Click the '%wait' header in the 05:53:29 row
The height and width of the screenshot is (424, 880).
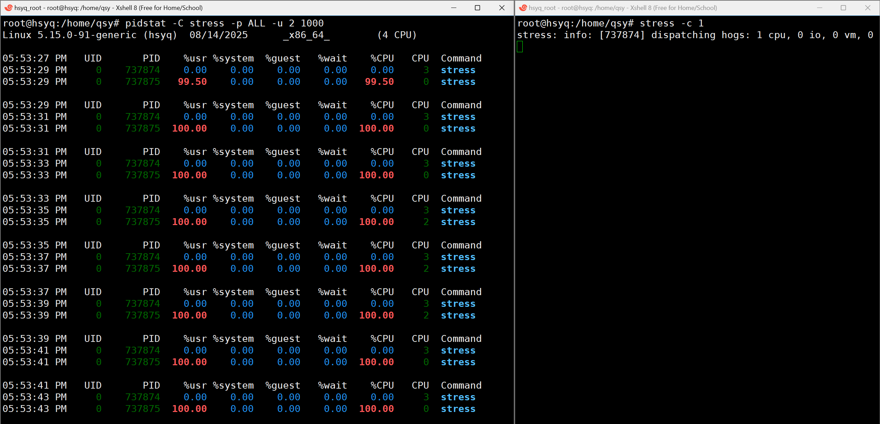[333, 105]
